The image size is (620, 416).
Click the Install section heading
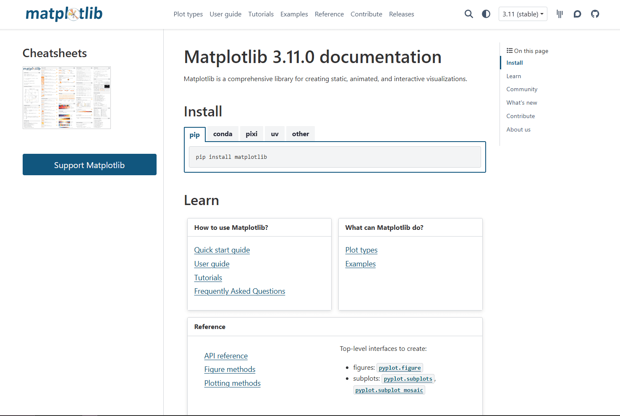(x=203, y=112)
